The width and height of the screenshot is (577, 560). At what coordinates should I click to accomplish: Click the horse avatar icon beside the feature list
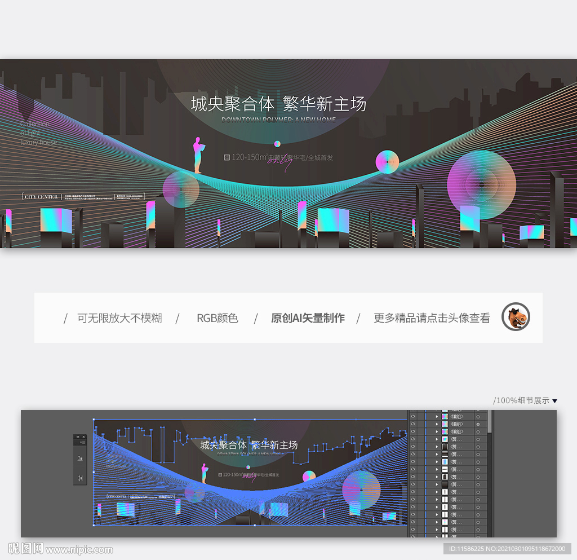pyautogui.click(x=516, y=318)
